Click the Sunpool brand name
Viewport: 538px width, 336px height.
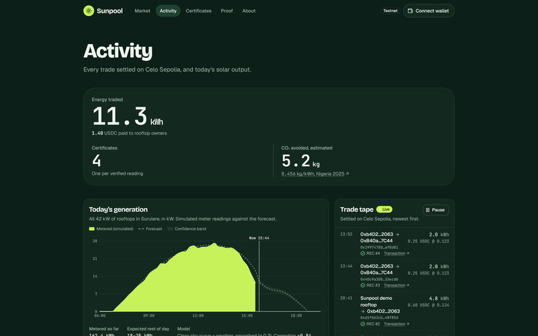point(109,11)
